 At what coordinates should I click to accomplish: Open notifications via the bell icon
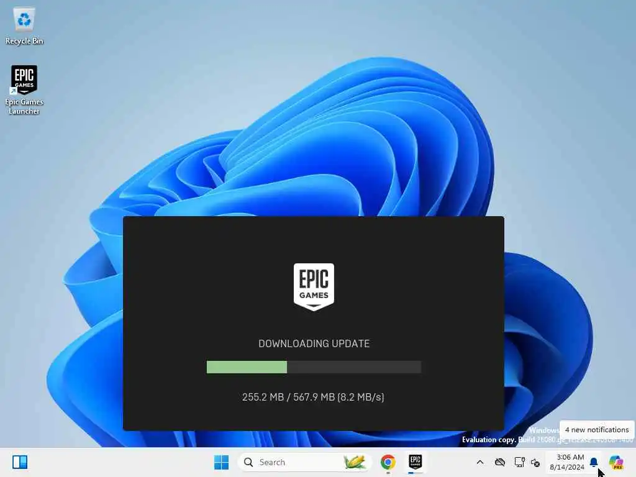tap(594, 462)
